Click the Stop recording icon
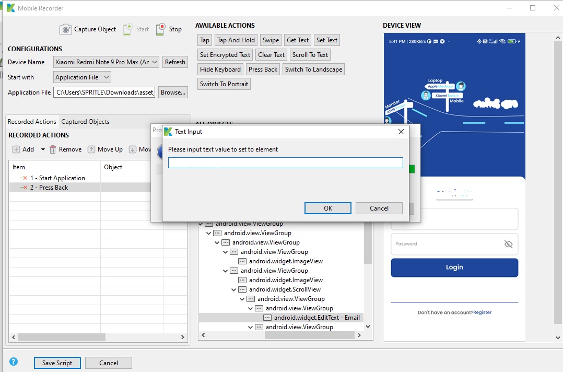Image resolution: width=563 pixels, height=372 pixels. [x=160, y=29]
